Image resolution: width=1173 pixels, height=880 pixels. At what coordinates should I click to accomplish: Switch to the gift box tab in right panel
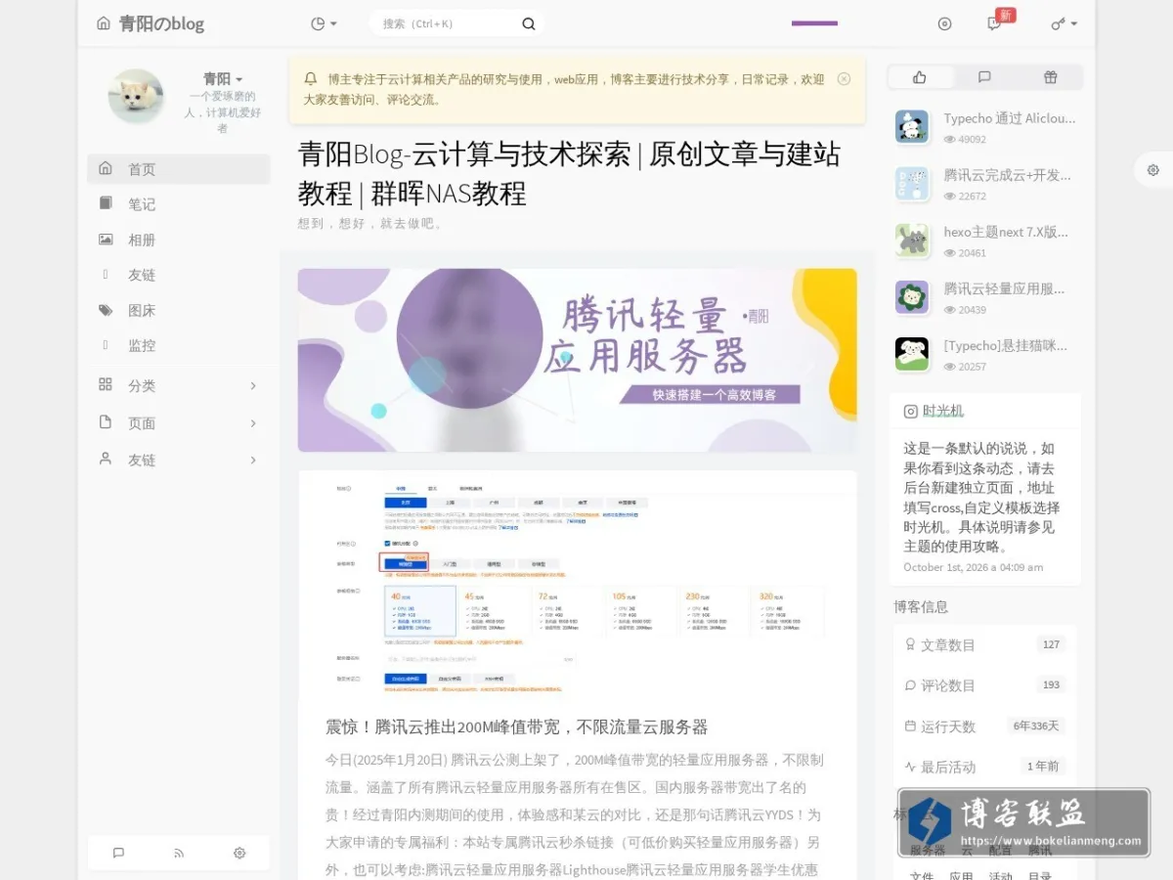click(1050, 77)
